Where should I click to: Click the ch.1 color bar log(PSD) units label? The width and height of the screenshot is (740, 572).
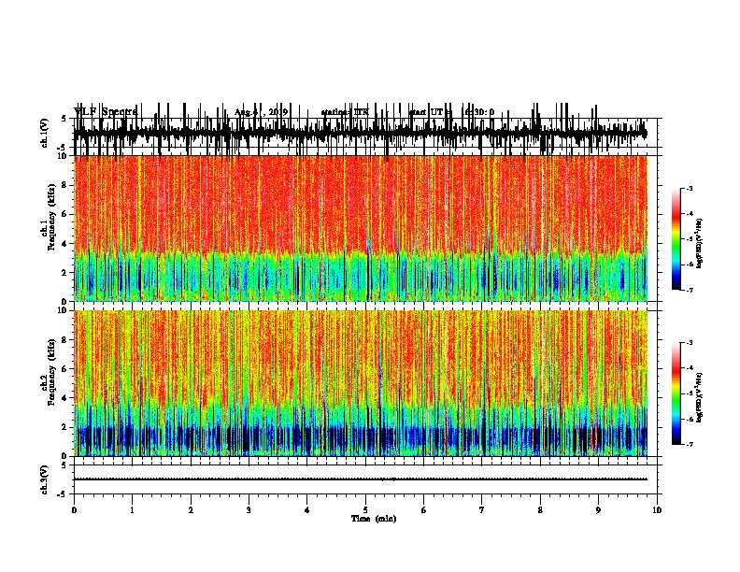coord(700,243)
